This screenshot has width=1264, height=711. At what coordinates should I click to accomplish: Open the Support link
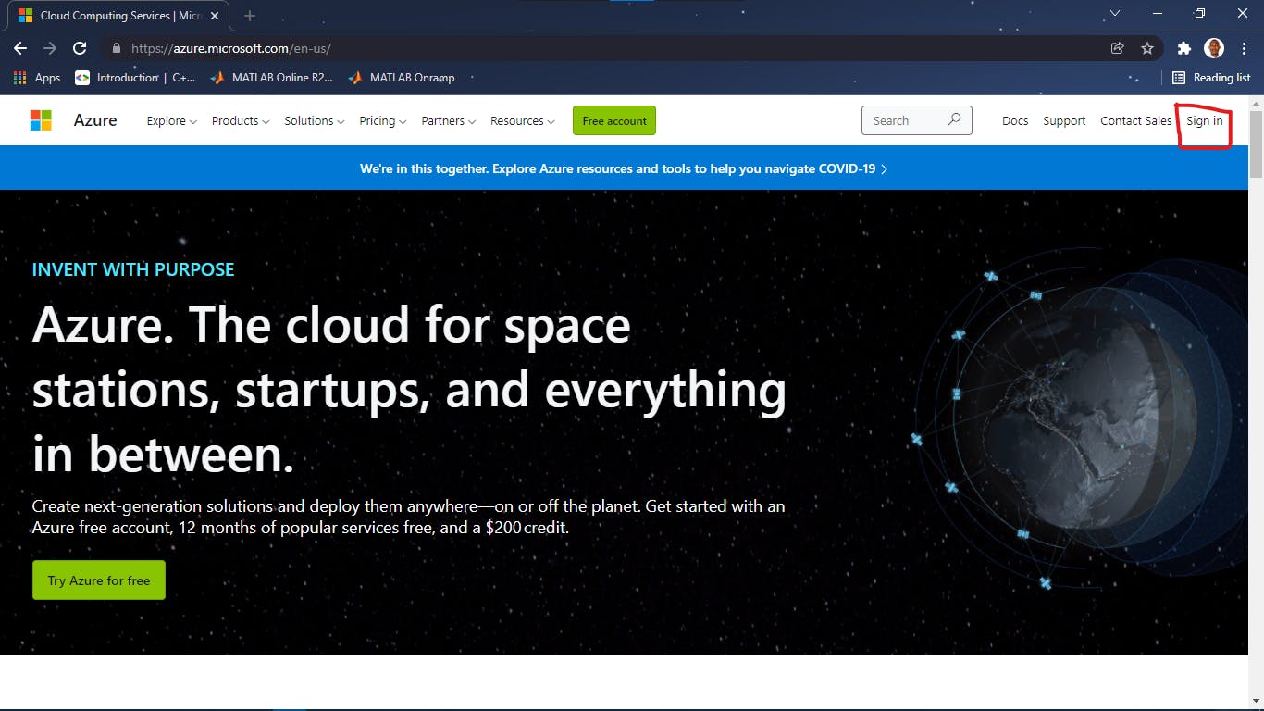1064,120
